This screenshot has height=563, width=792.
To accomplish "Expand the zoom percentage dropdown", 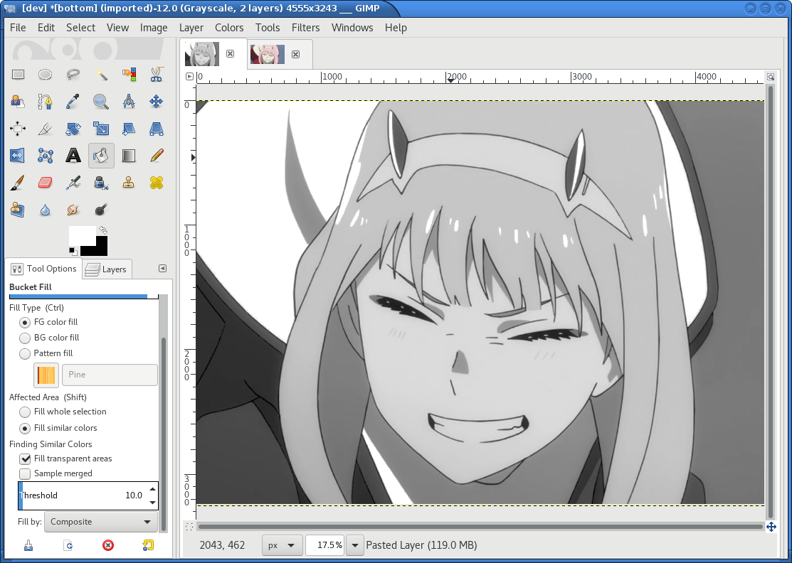I will coord(354,545).
